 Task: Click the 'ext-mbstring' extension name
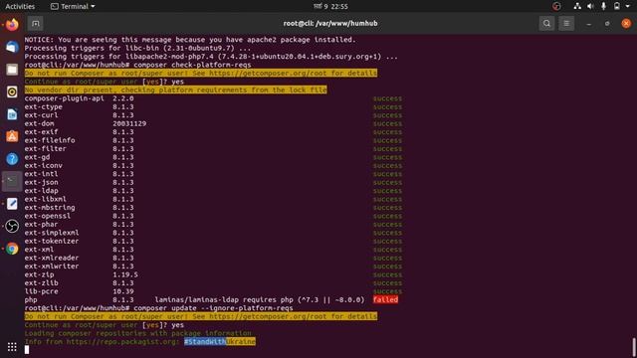[x=50, y=208]
